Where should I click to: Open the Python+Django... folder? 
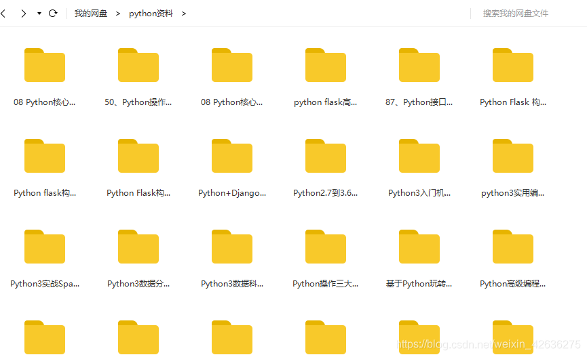pos(231,156)
